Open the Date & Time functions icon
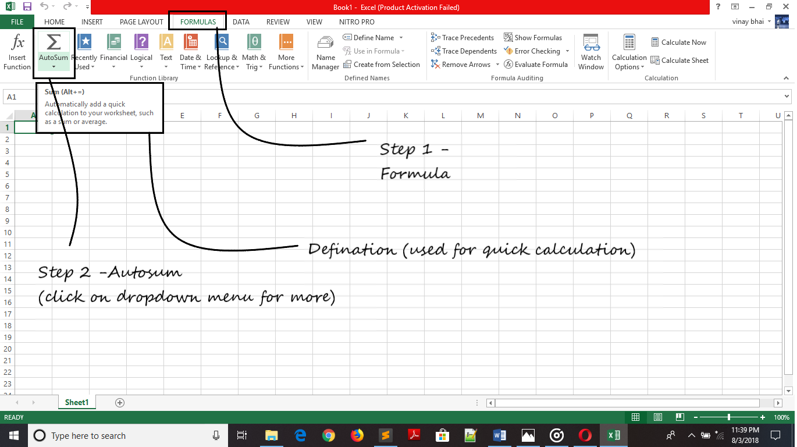The height and width of the screenshot is (447, 797). (190, 43)
